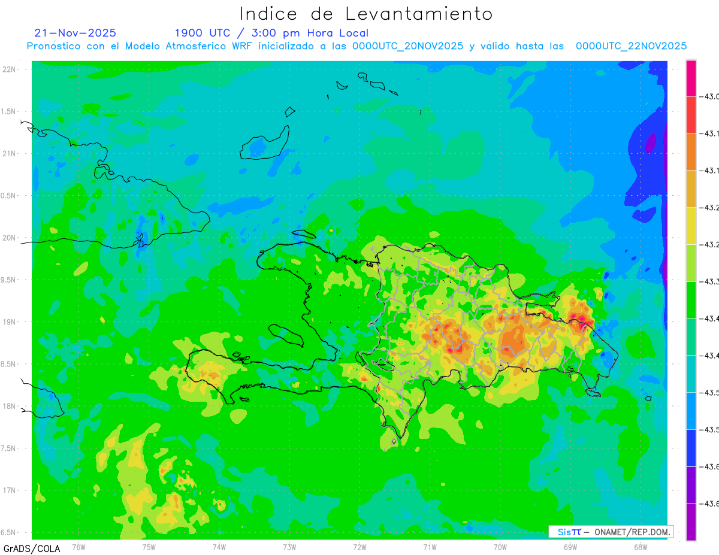Select the yellow-green color scale segment
719x555 pixels.
(691, 263)
